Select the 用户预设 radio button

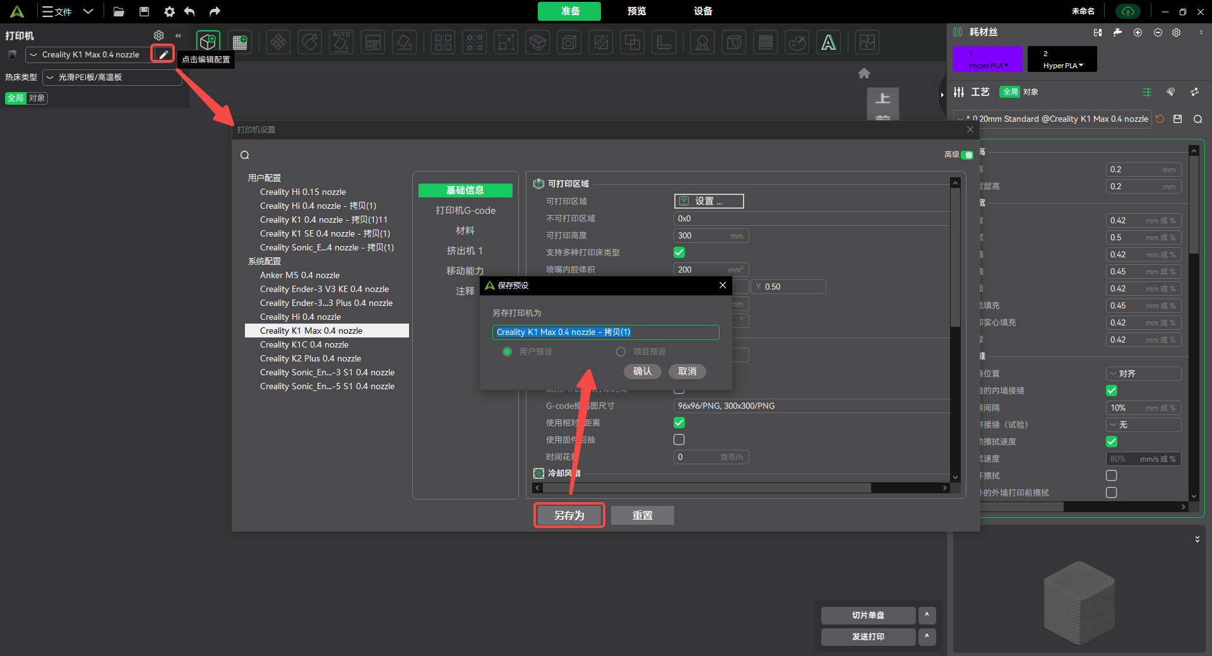(x=507, y=351)
